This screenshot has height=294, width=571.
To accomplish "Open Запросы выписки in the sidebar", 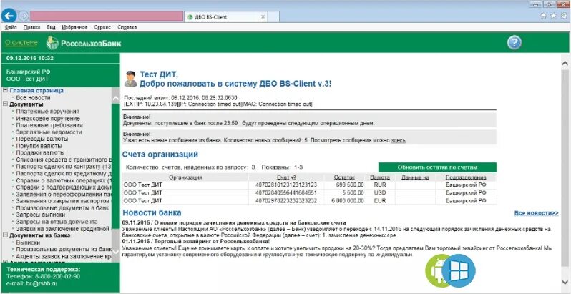I will 41,215.
